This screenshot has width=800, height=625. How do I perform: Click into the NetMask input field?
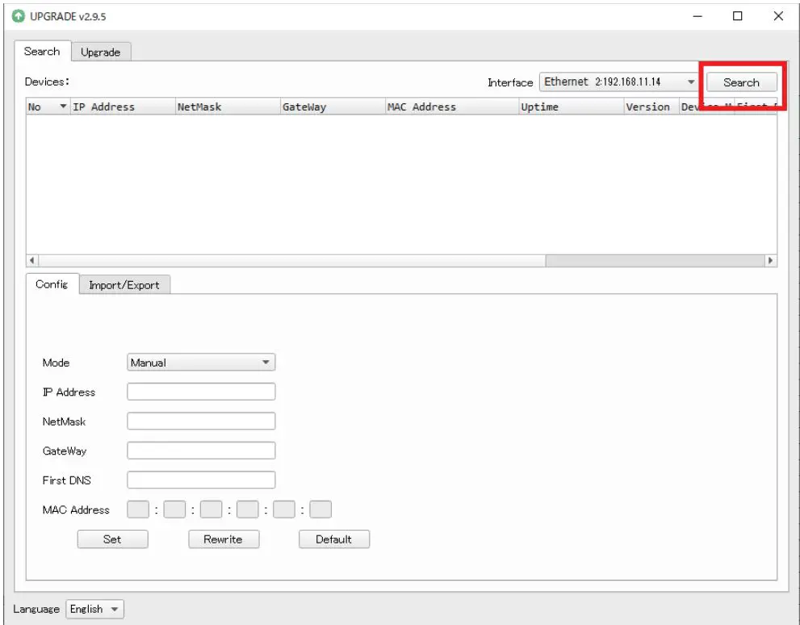coord(201,421)
